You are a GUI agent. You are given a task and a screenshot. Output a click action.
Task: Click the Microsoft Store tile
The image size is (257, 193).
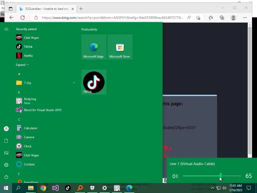tap(120, 47)
